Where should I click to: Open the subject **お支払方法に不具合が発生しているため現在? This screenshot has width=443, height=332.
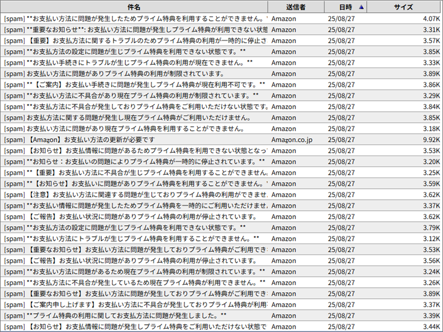[135, 283]
